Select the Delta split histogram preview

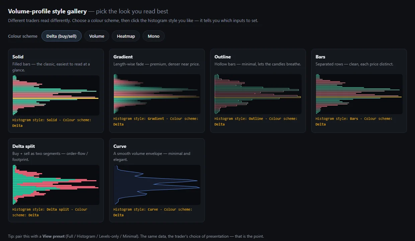click(x=56, y=185)
